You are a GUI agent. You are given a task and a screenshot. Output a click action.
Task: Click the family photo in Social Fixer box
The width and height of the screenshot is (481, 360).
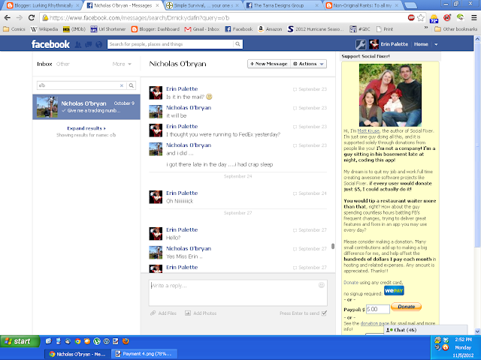(x=390, y=95)
